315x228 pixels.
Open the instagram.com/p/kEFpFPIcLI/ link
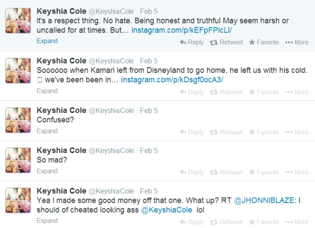[182, 30]
